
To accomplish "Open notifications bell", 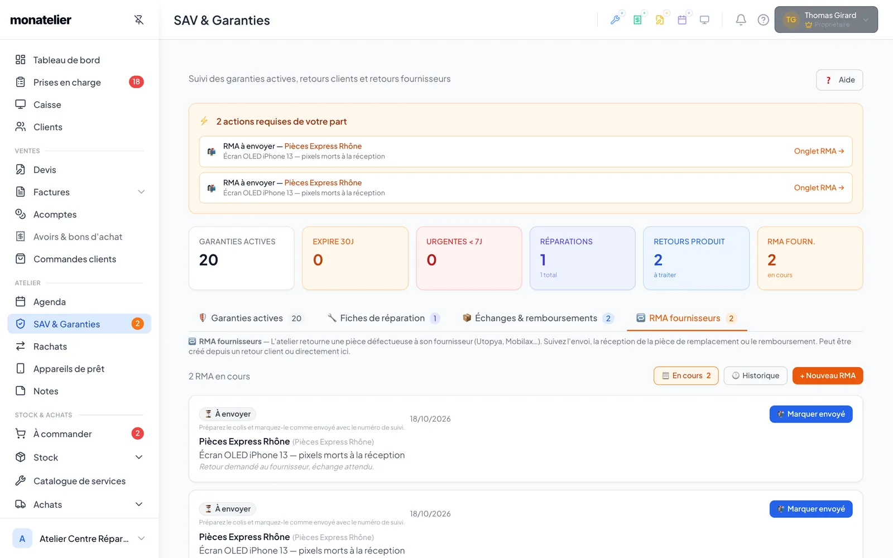I will [x=741, y=20].
